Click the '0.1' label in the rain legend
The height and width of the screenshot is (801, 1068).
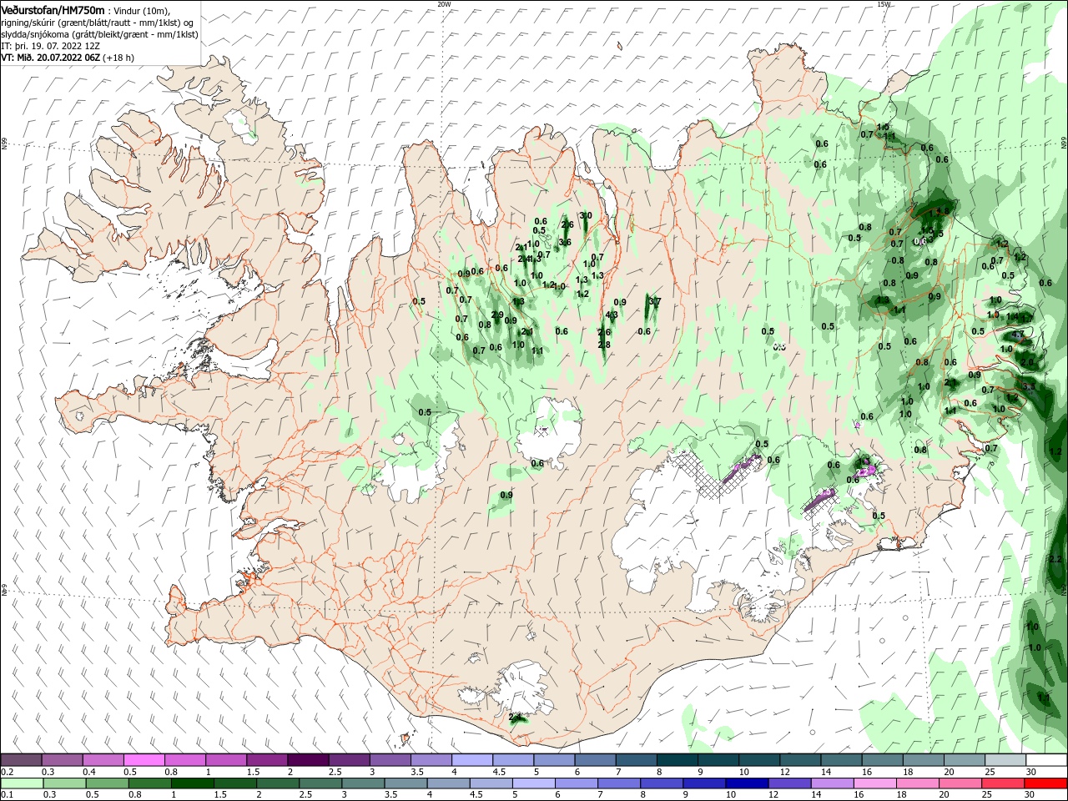(8, 795)
